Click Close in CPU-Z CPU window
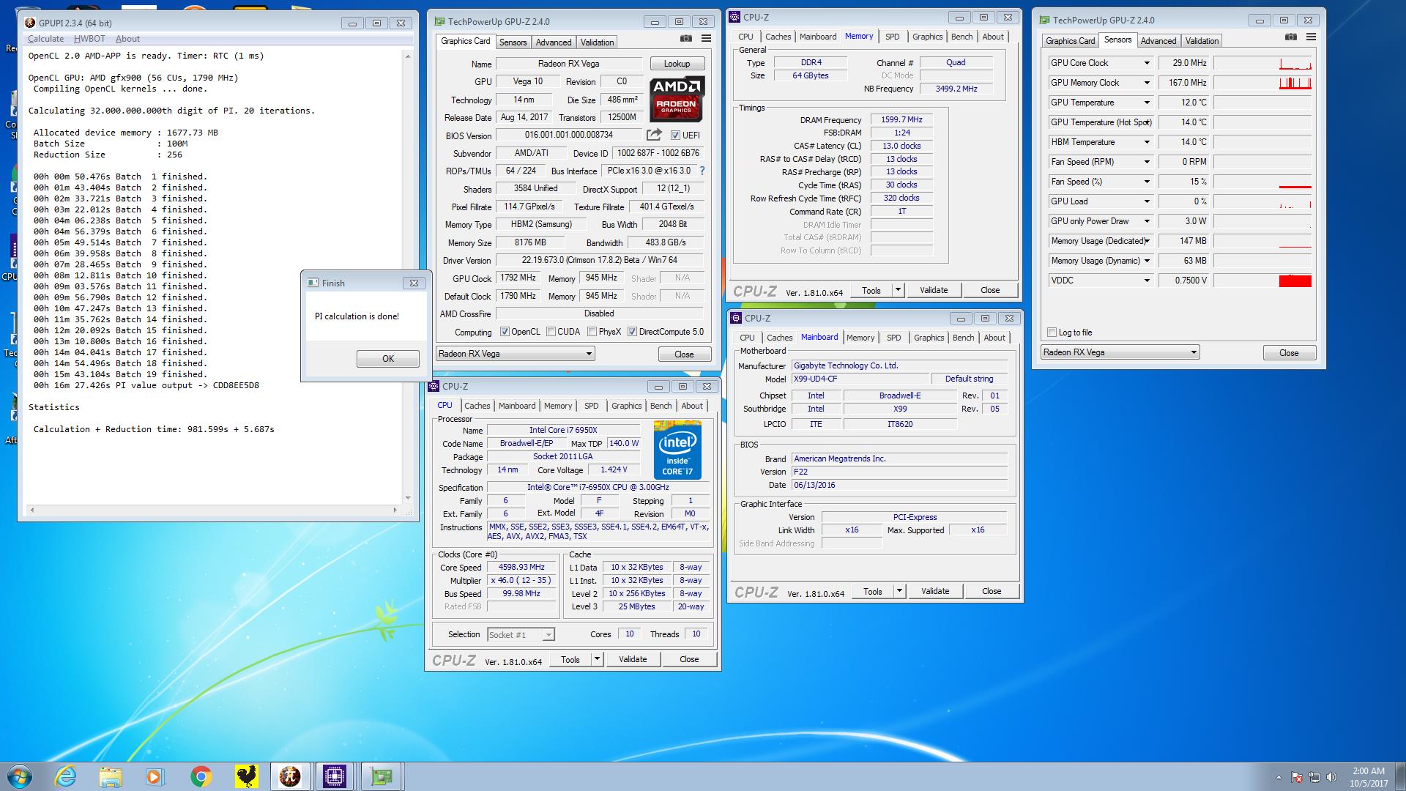This screenshot has height=791, width=1406. coord(688,660)
